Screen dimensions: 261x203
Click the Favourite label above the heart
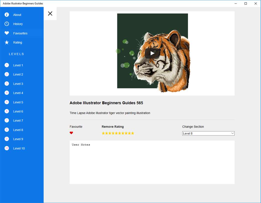click(76, 127)
